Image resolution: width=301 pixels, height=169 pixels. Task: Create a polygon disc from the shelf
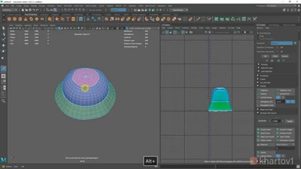click(x=42, y=19)
